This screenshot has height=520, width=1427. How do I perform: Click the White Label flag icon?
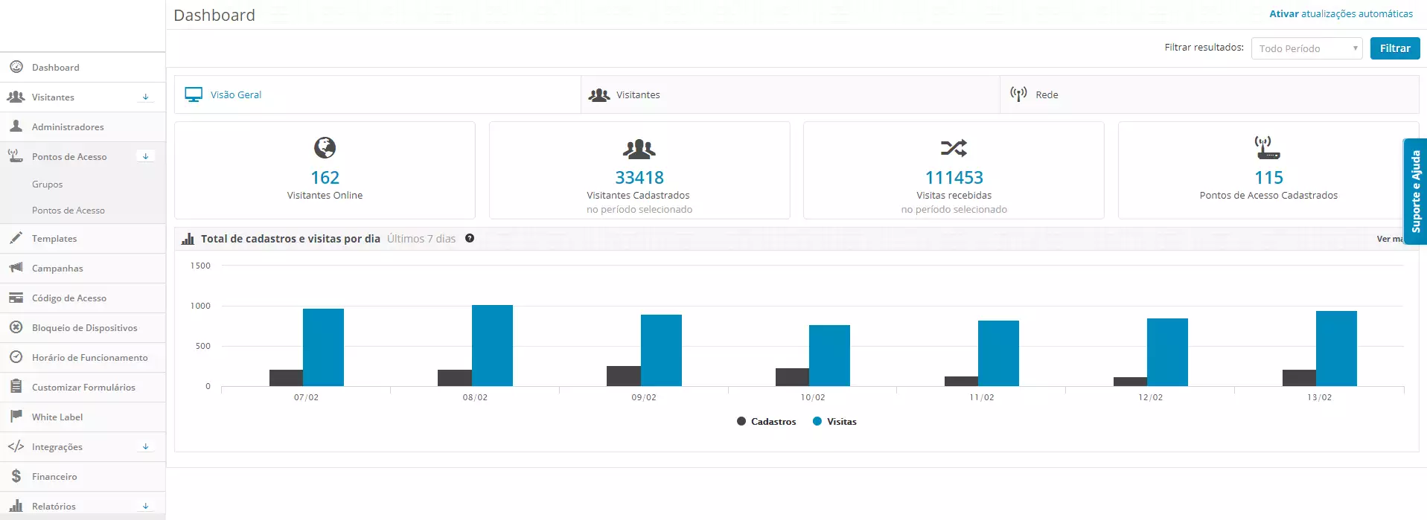click(16, 417)
